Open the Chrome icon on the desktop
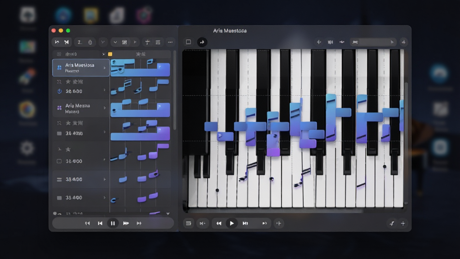Image resolution: width=460 pixels, height=259 pixels. coord(27,109)
